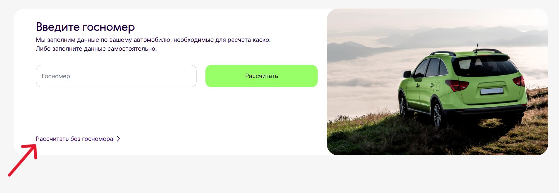Select the Введите госномер heading
Screen dimensions: 559x193
point(85,27)
